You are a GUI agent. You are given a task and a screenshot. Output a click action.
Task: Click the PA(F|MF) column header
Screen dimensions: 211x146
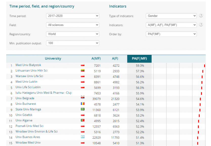(139, 58)
